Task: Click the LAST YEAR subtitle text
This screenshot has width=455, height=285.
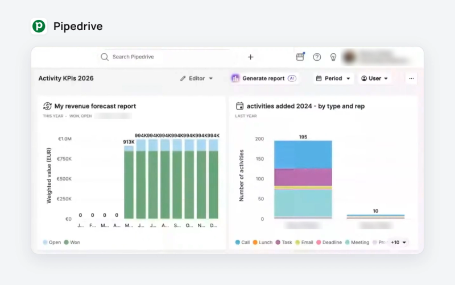Action: tap(246, 116)
